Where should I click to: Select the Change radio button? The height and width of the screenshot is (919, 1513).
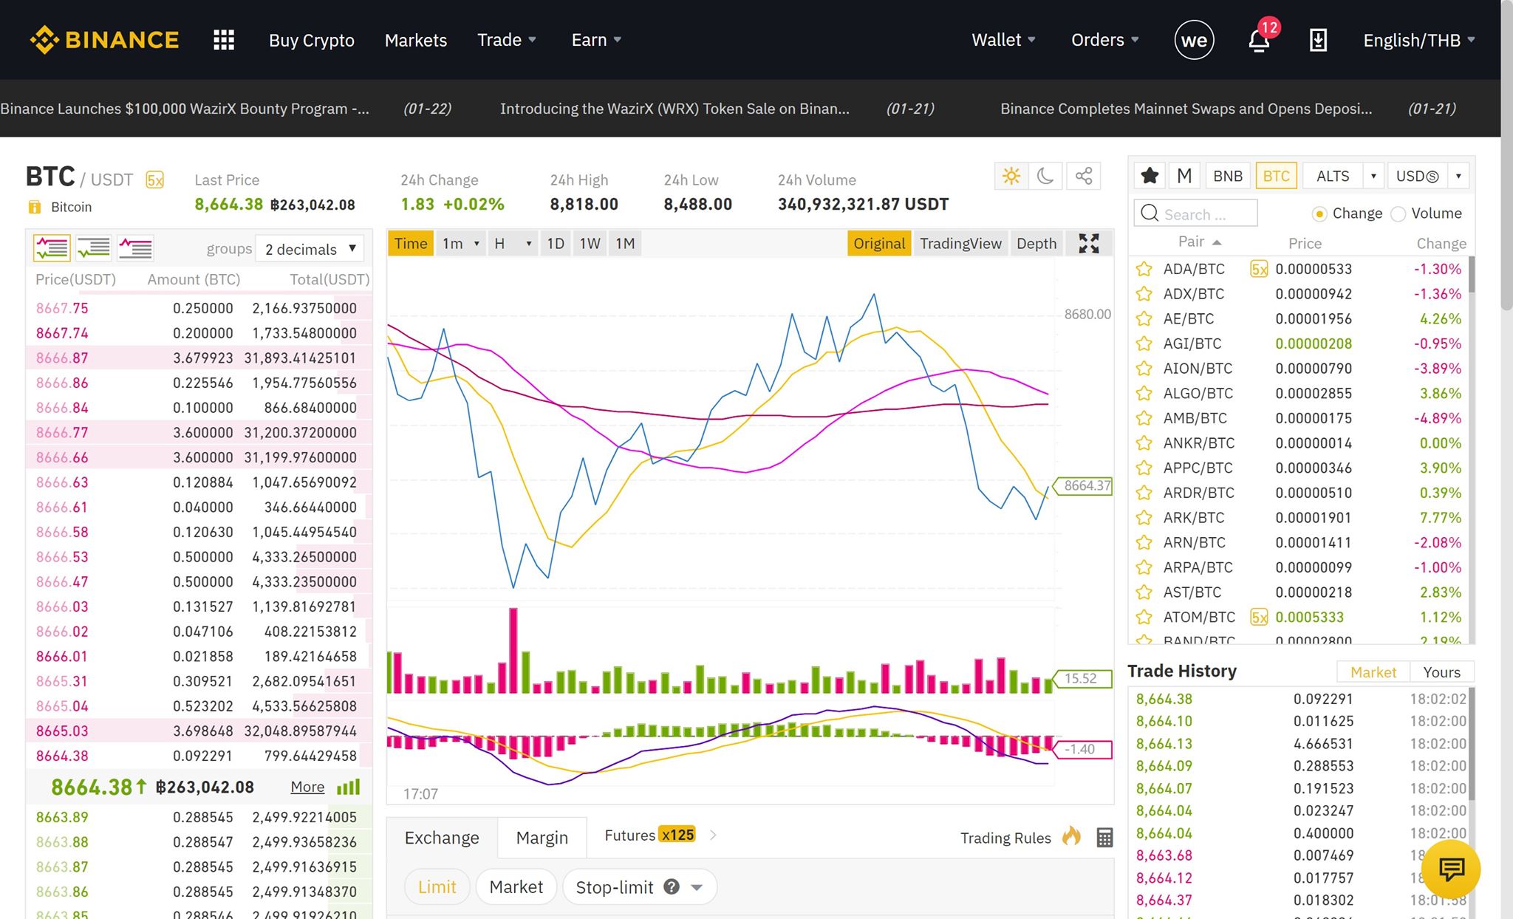[1319, 214]
